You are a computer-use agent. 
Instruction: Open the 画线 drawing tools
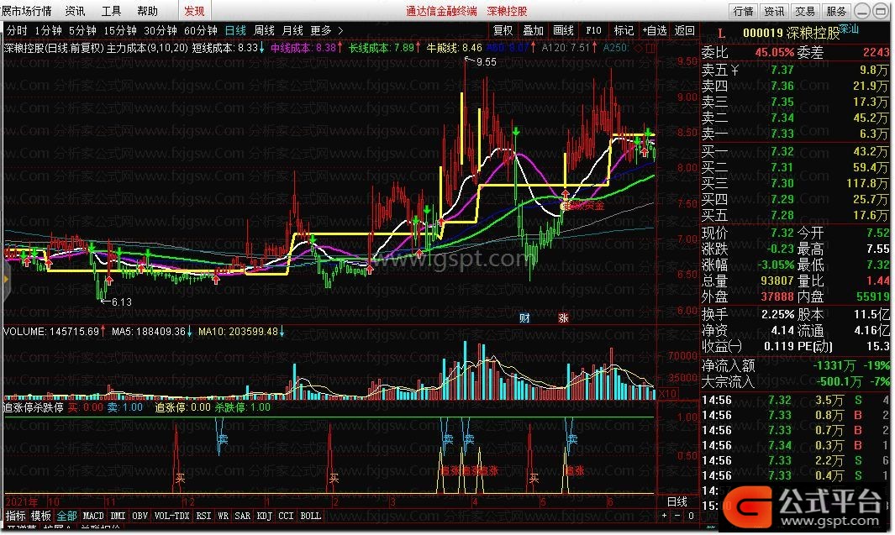(563, 30)
